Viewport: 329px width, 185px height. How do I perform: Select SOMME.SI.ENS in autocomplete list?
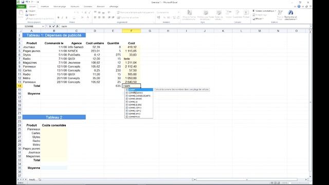click(139, 105)
